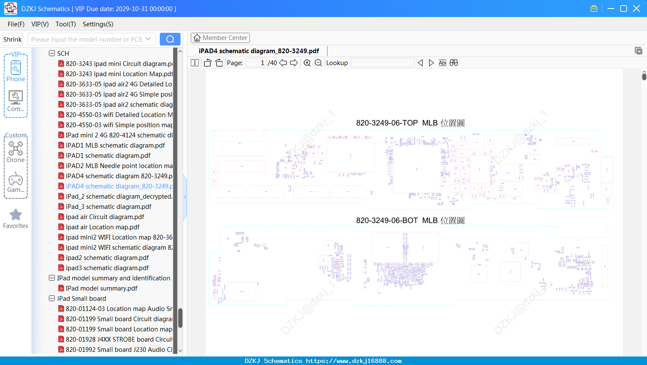Image resolution: width=647 pixels, height=365 pixels.
Task: Click the file tree scroll-up arrow
Action: click(180, 51)
